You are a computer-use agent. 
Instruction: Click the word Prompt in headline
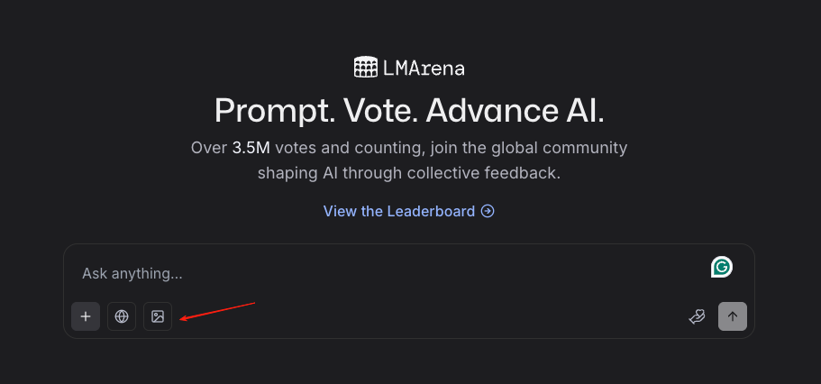(x=268, y=111)
